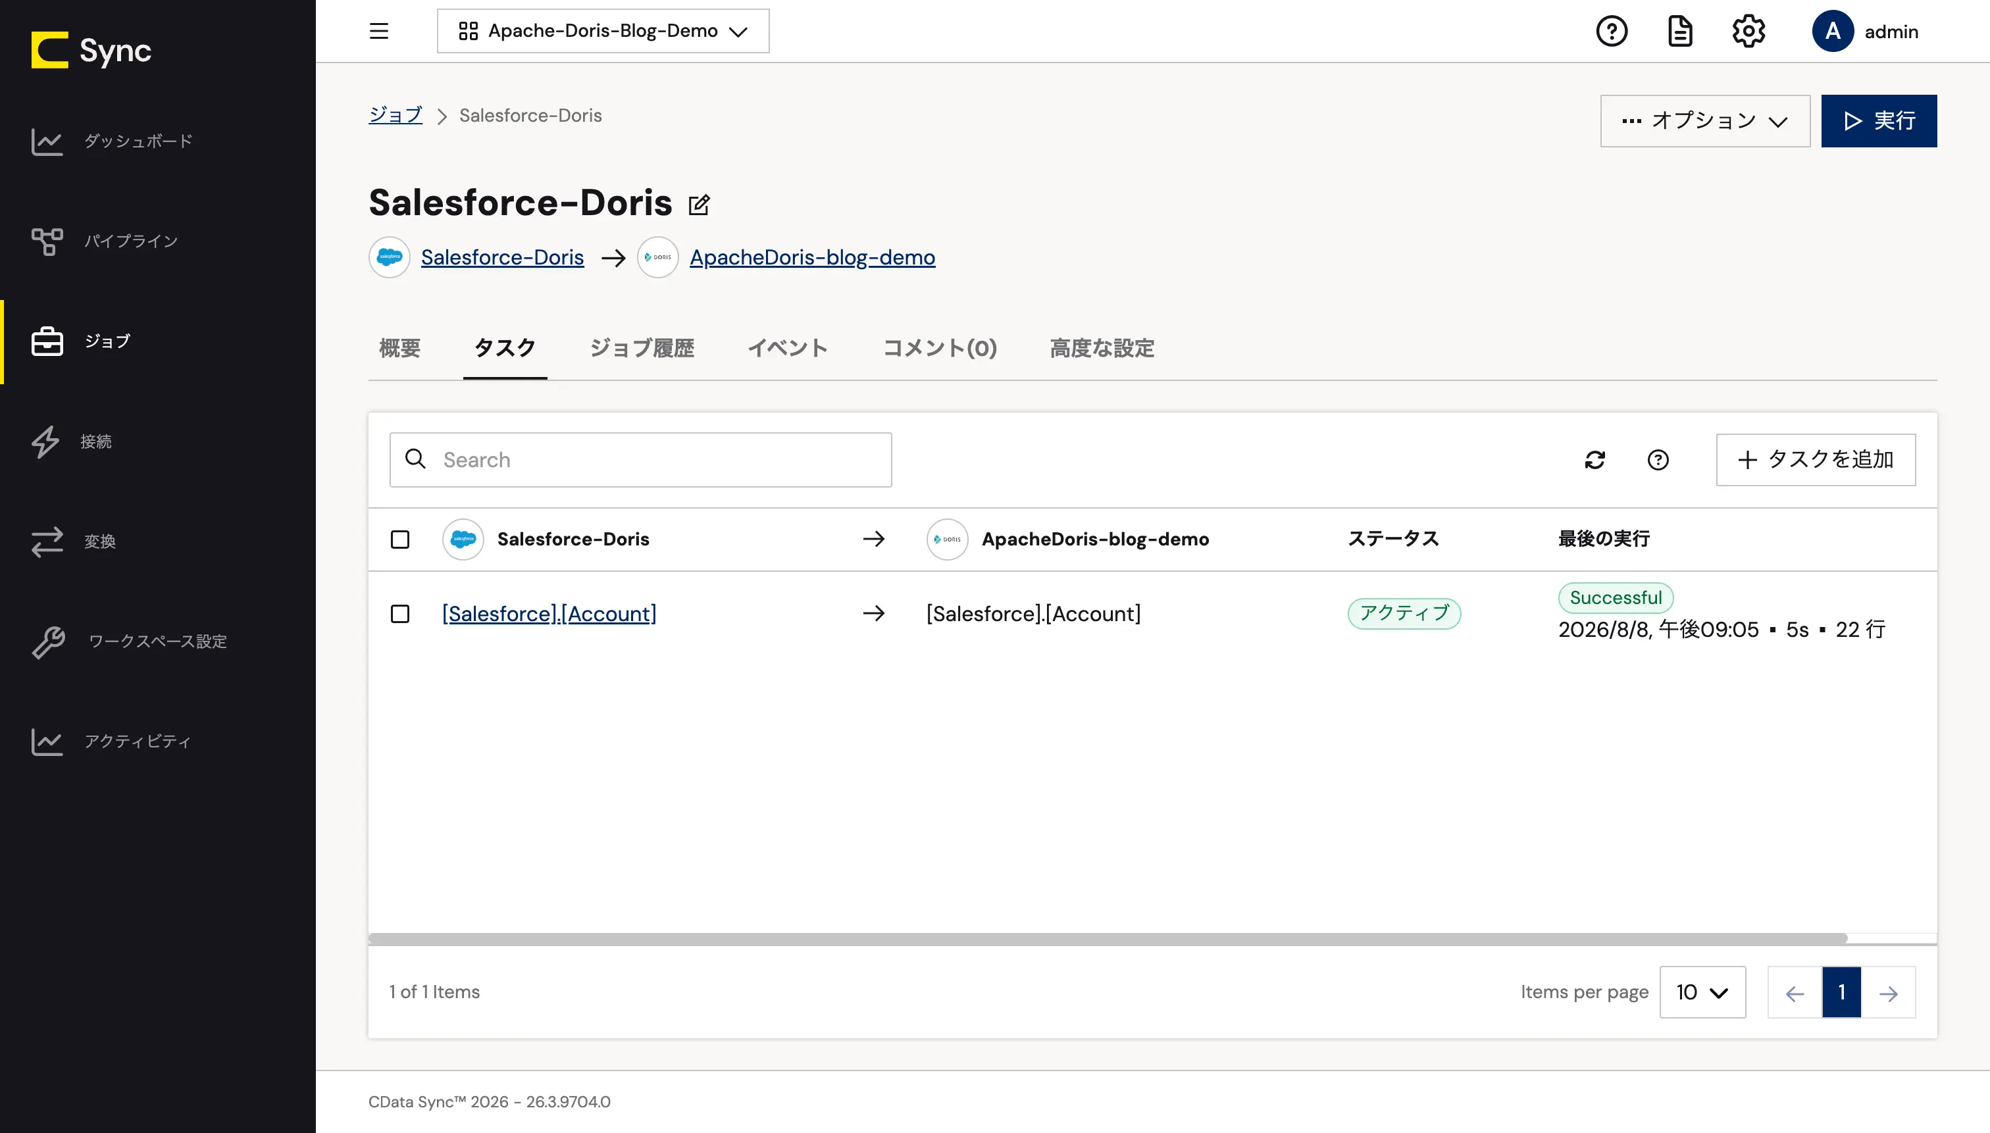Focus the task Search field

[x=640, y=460]
